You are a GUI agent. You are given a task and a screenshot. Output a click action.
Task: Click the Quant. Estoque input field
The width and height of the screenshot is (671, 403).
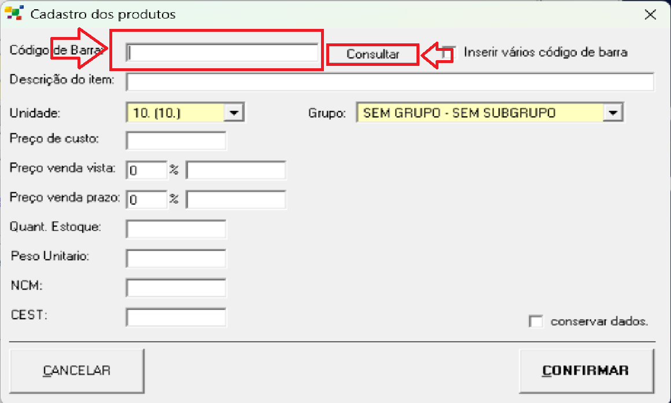pos(176,229)
